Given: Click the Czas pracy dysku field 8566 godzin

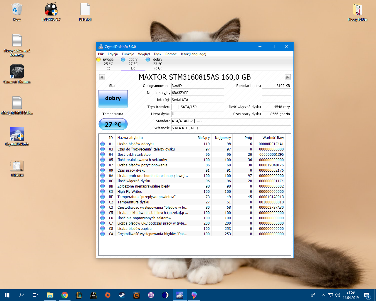Looking at the screenshot, I should [x=276, y=114].
